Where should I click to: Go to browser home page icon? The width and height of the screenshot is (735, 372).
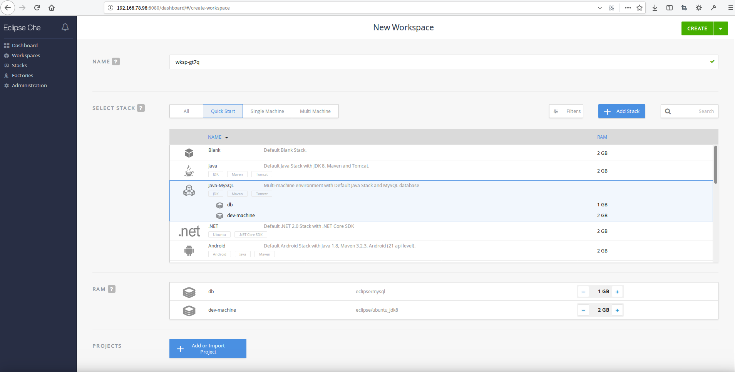(52, 8)
